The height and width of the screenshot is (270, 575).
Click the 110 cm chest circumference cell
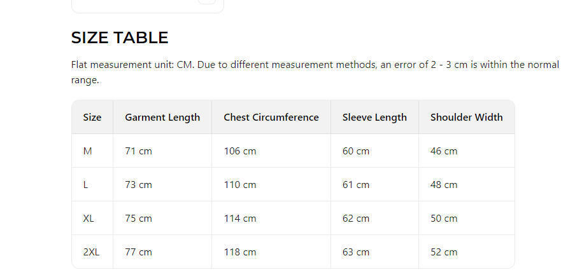[x=240, y=185]
